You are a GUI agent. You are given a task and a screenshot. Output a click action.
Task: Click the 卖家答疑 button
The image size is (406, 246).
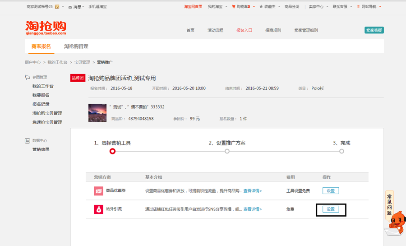tap(374, 30)
